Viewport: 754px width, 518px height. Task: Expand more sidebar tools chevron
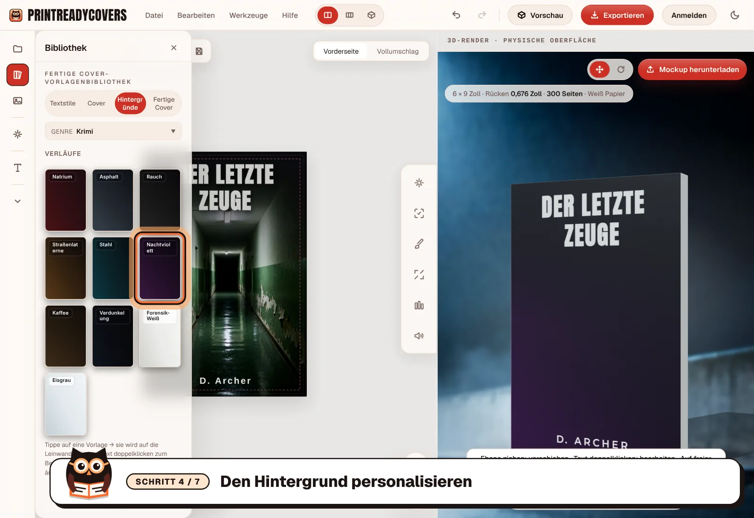(x=17, y=201)
